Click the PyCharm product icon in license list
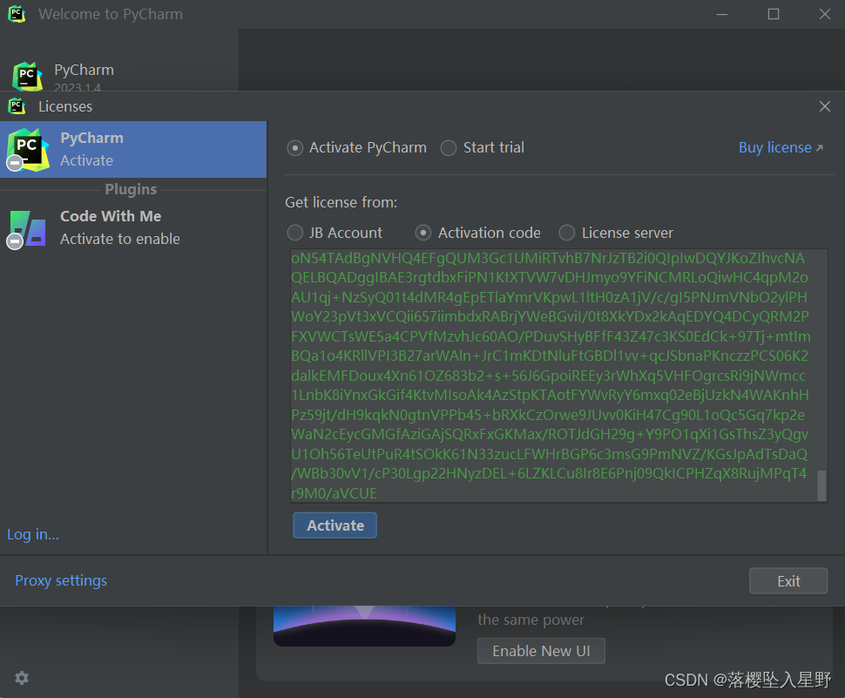845x698 pixels. click(27, 150)
